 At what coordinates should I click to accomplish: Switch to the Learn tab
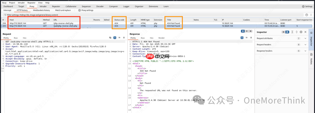click(166, 6)
